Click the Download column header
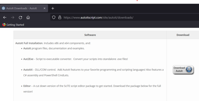This screenshot has width=199, height=101. [183, 35]
